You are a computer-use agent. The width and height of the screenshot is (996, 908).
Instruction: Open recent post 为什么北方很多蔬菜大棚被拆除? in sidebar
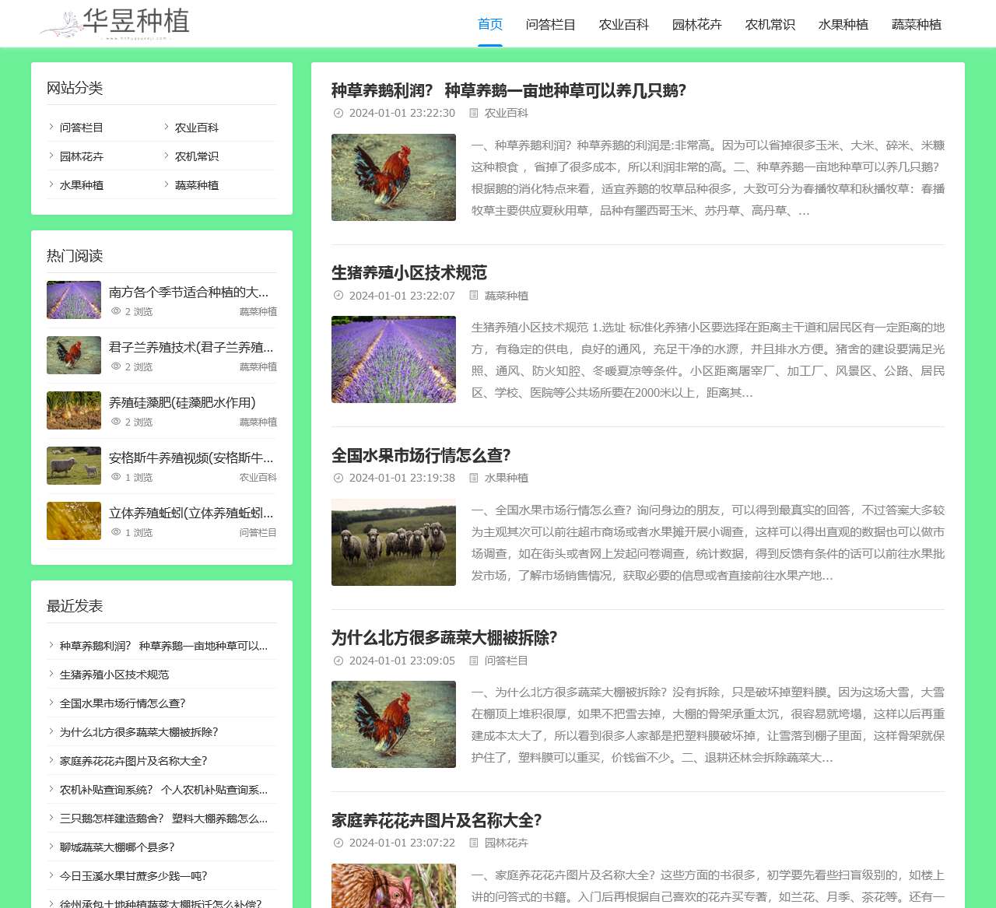(139, 732)
